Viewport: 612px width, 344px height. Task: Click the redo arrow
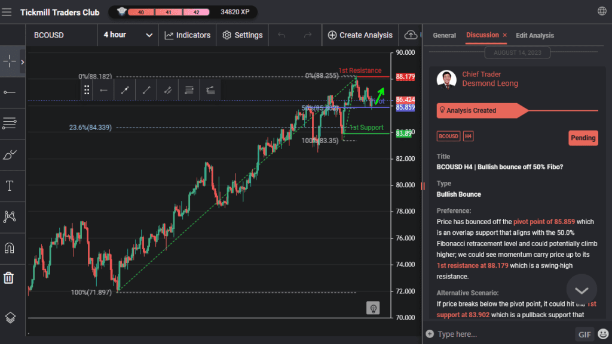pyautogui.click(x=308, y=35)
